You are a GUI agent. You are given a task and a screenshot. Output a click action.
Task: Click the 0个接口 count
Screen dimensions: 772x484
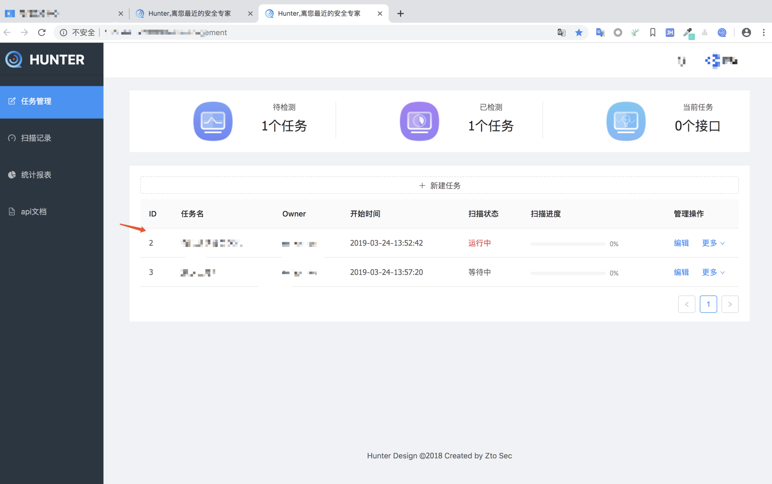point(698,126)
